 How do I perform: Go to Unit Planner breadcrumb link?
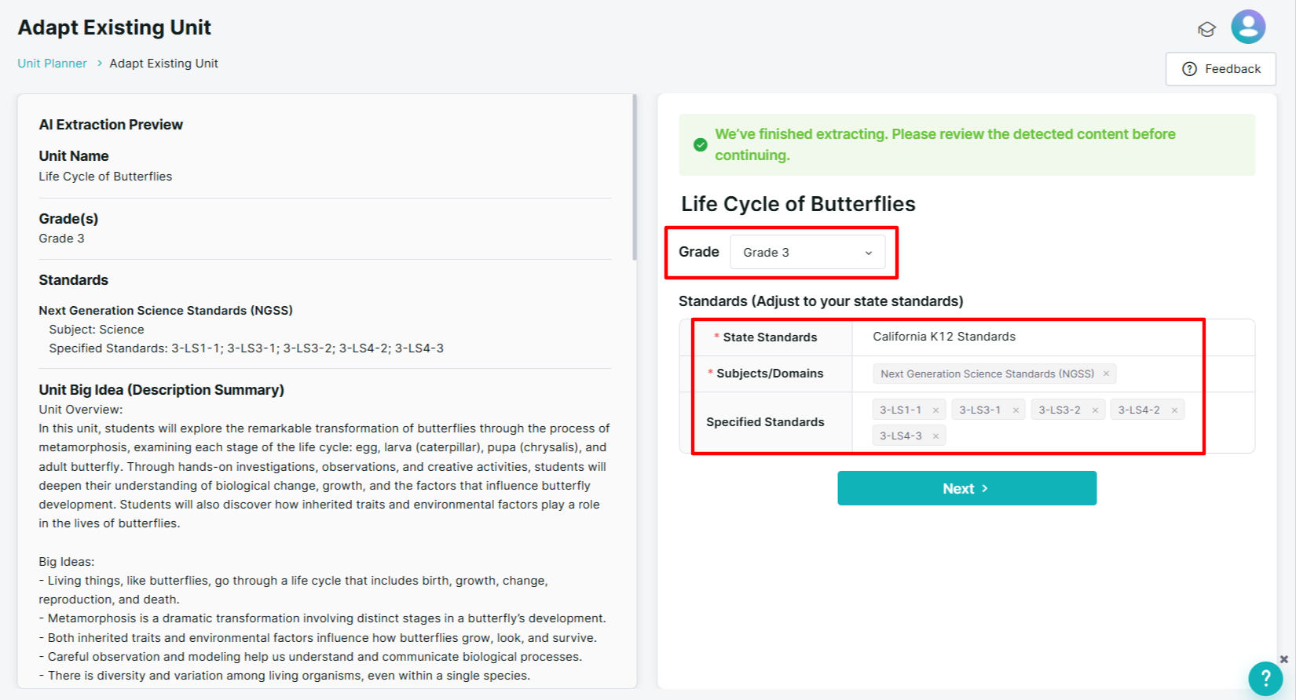tap(53, 64)
